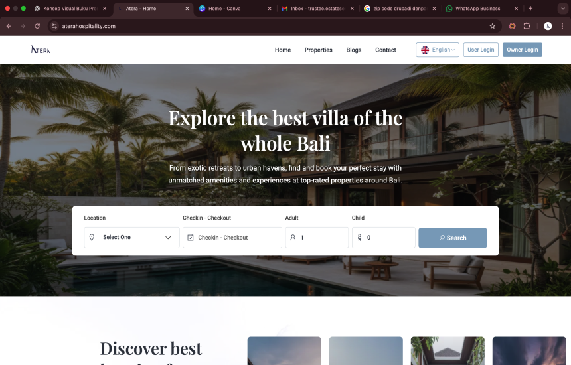Open the Blogs navigation link
This screenshot has width=571, height=365.
click(x=354, y=50)
